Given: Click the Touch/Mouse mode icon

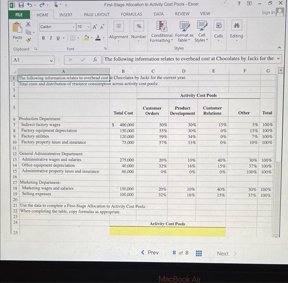Looking at the screenshot, I should tap(56, 5).
